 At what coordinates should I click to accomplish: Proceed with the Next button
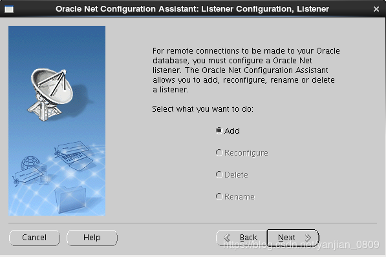tap(293, 238)
